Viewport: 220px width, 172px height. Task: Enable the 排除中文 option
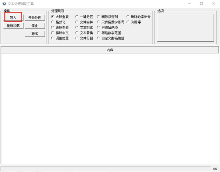(x=53, y=33)
